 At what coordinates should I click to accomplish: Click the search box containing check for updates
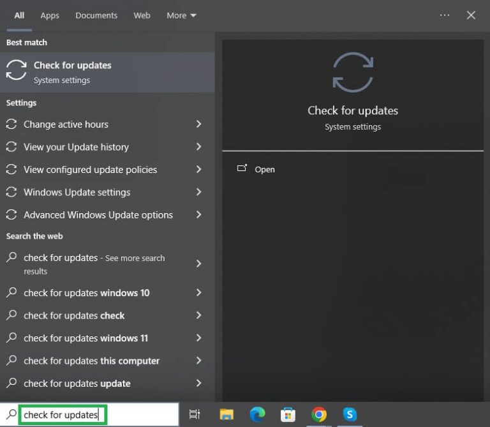[62, 415]
